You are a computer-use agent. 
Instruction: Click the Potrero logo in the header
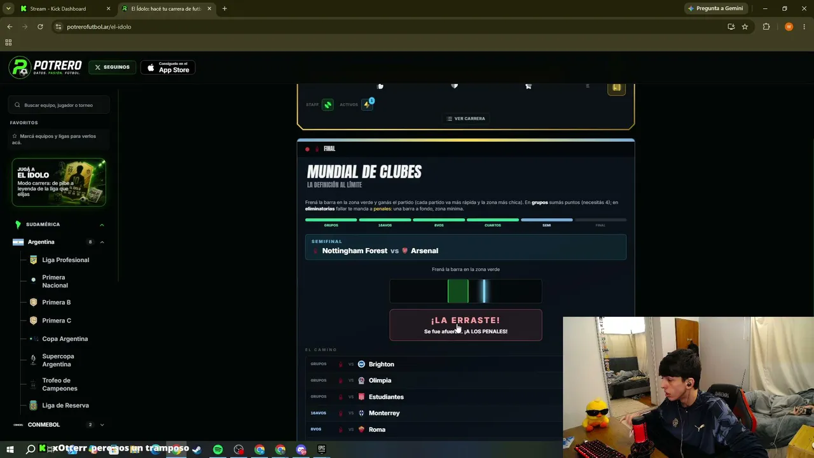click(45, 67)
